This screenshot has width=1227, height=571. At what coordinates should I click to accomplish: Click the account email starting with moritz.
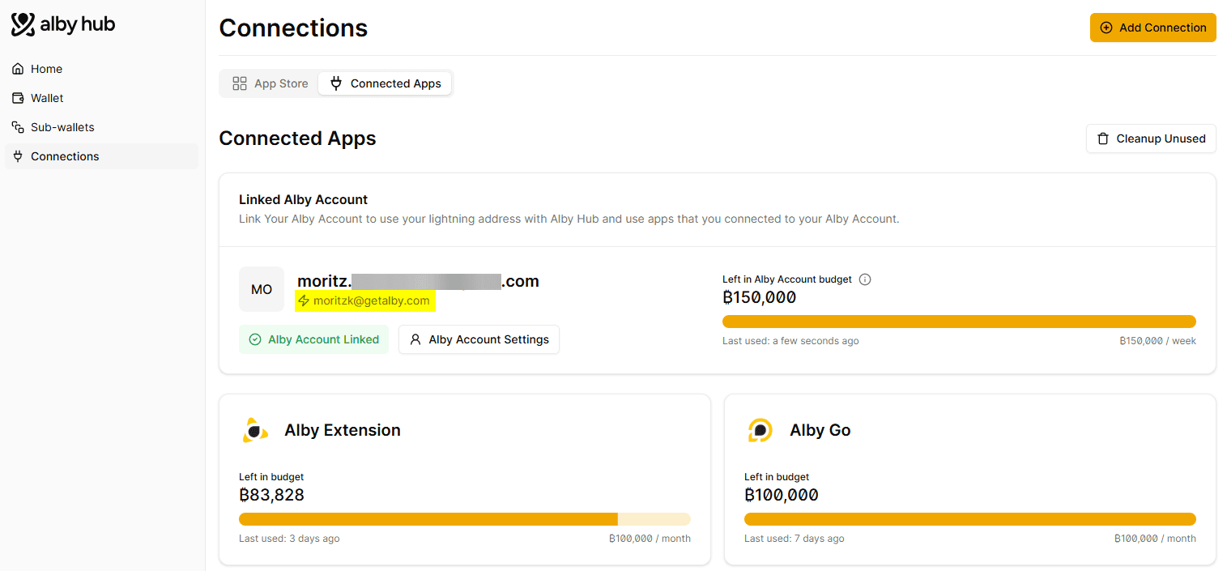[x=418, y=281]
